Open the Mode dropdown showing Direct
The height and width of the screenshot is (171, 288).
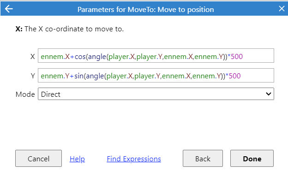pyautogui.click(x=156, y=94)
